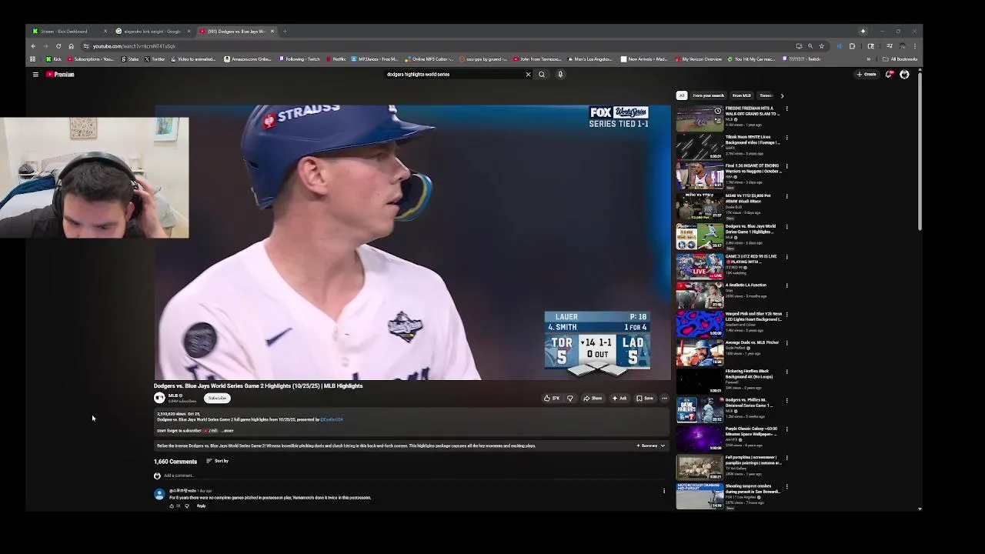The width and height of the screenshot is (985, 554).
Task: Open the Create upload button
Action: [866, 75]
